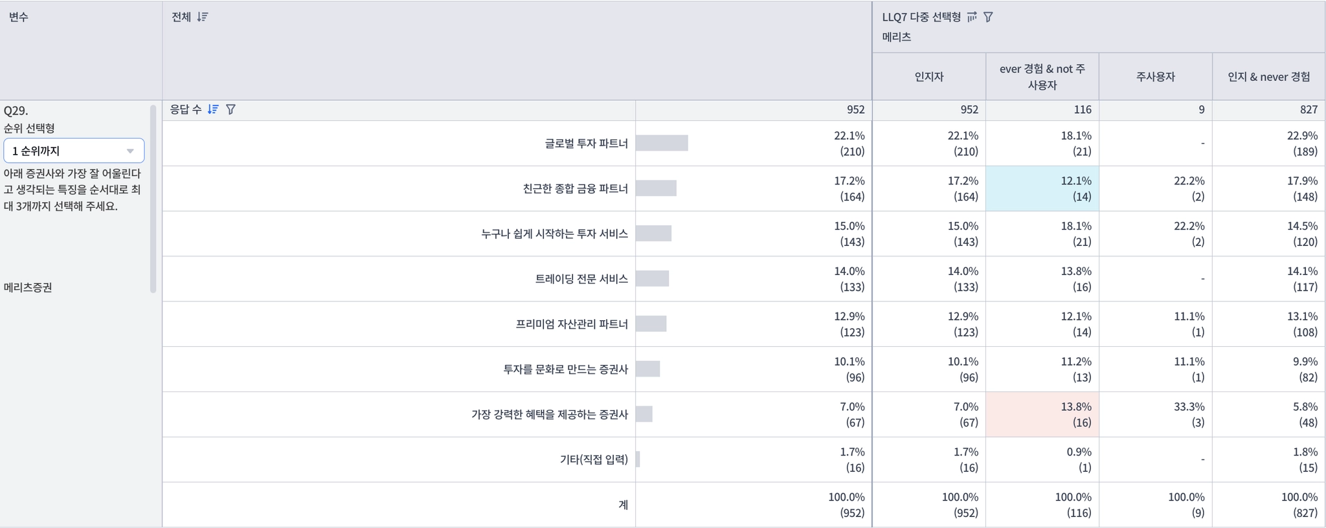Screen dimensions: 1326x528
Task: Click the dropdown arrow in the rank selector
Action: pos(130,151)
